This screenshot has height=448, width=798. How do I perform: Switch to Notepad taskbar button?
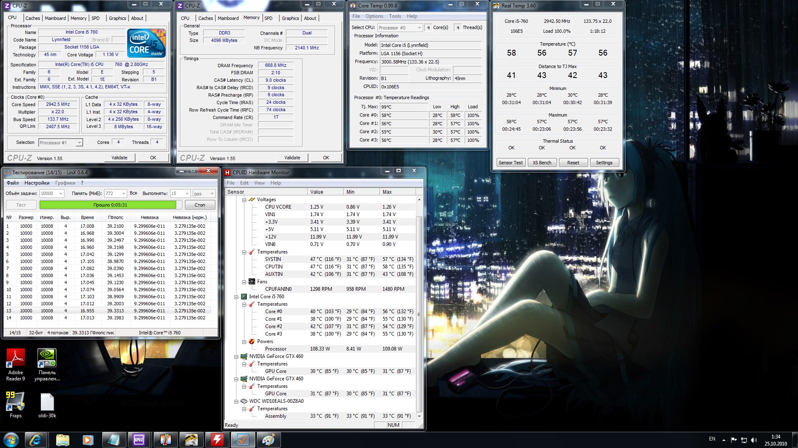click(x=113, y=440)
